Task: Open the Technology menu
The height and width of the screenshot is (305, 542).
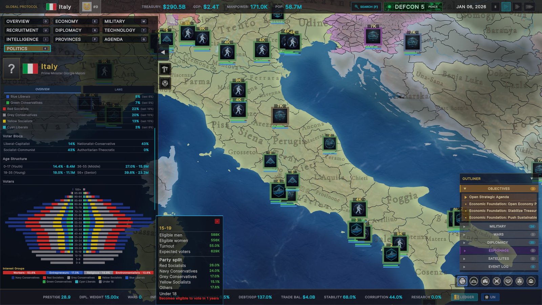Action: pyautogui.click(x=125, y=30)
